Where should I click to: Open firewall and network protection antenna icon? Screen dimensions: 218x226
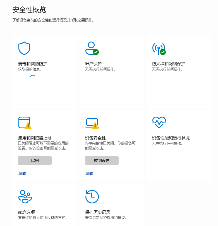tap(159, 49)
